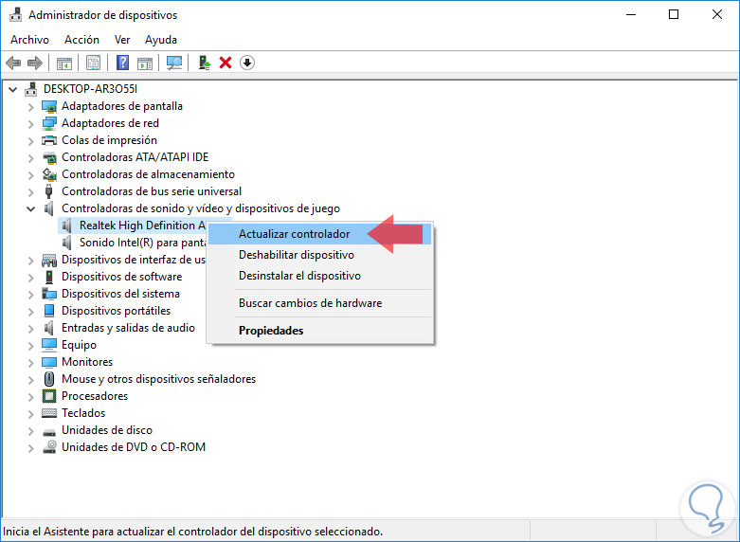The width and height of the screenshot is (740, 542).
Task: Open the Ayuda menu
Action: tap(161, 40)
